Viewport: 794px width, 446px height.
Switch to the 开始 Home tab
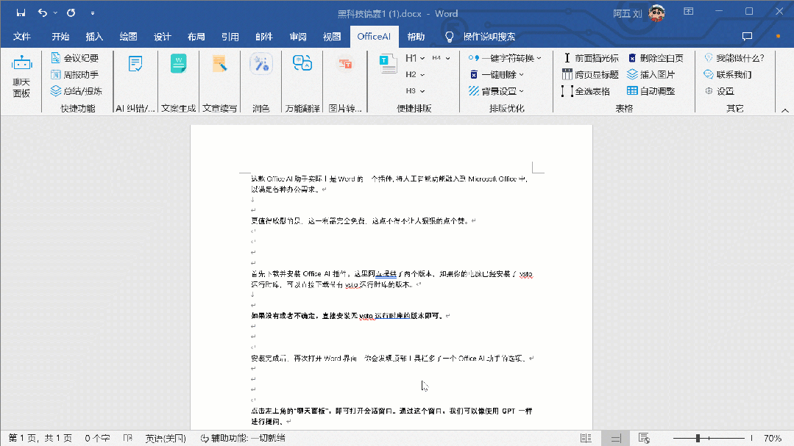[x=60, y=37]
